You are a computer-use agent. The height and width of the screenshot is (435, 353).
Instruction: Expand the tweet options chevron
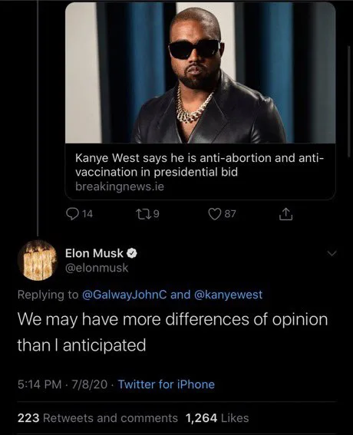(x=332, y=253)
